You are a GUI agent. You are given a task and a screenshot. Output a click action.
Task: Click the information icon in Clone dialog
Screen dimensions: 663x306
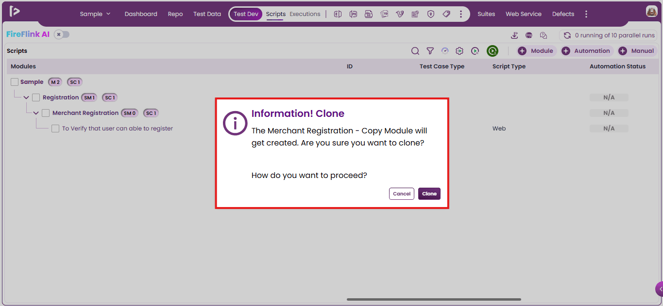click(x=236, y=123)
